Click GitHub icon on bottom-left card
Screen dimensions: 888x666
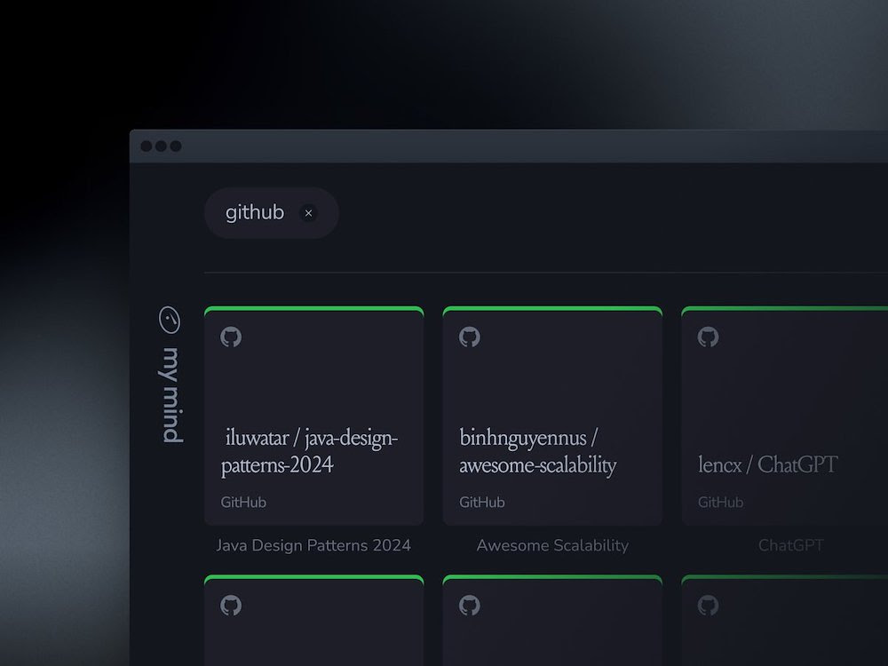pyautogui.click(x=231, y=606)
